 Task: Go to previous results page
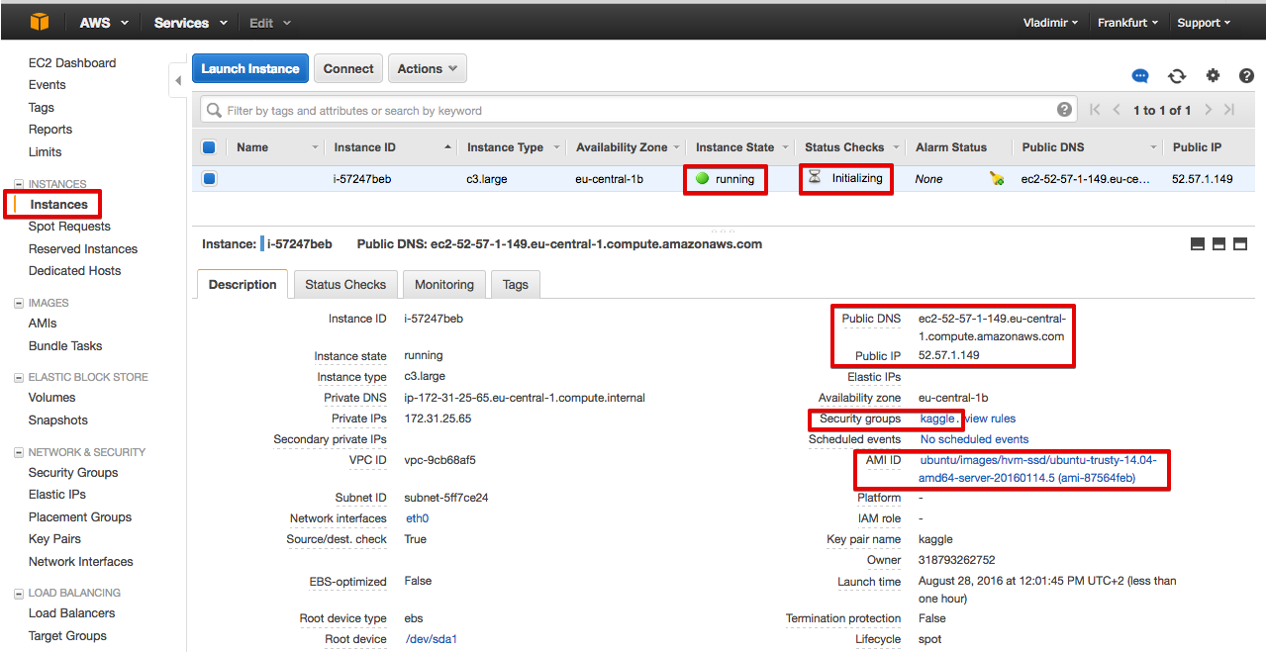coord(1117,110)
